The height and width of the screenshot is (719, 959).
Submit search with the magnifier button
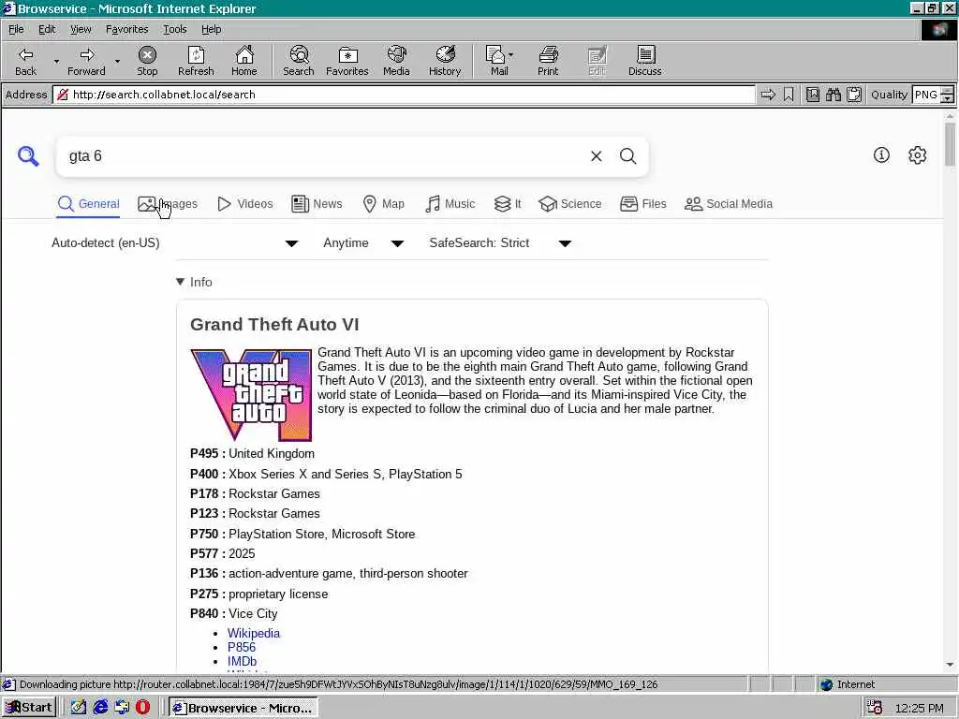click(628, 156)
